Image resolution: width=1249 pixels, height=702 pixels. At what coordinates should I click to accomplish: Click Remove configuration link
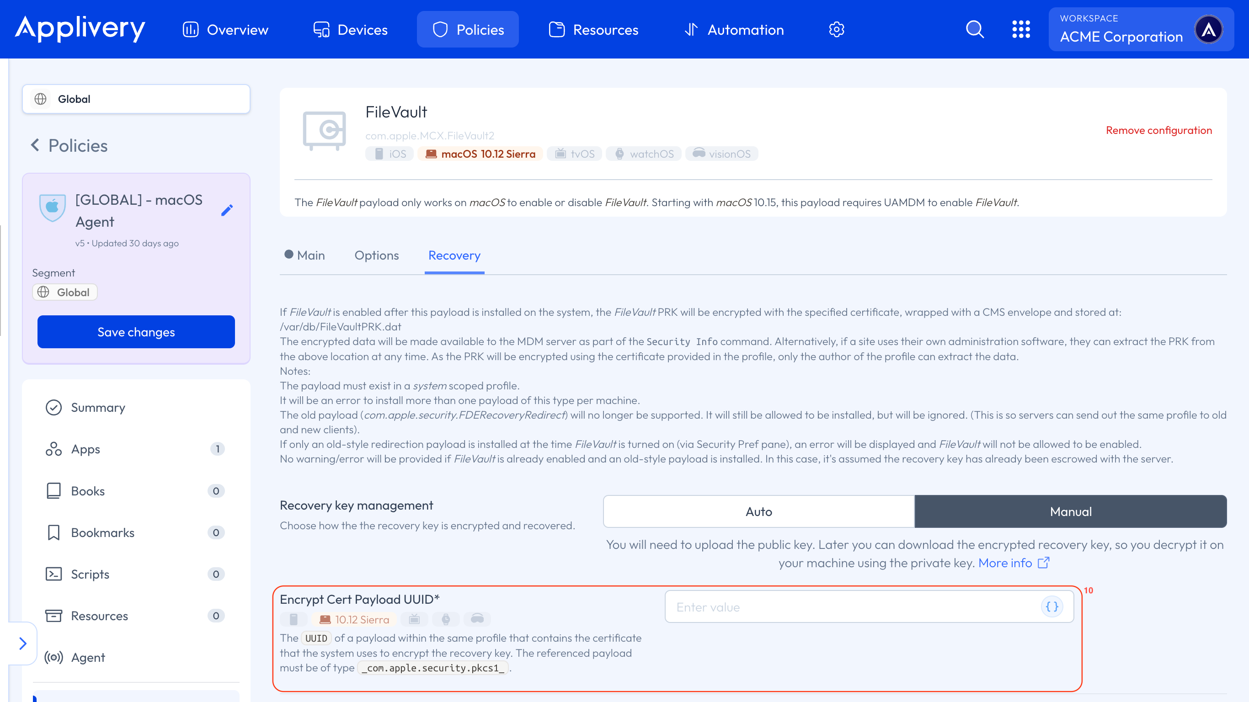(x=1158, y=130)
